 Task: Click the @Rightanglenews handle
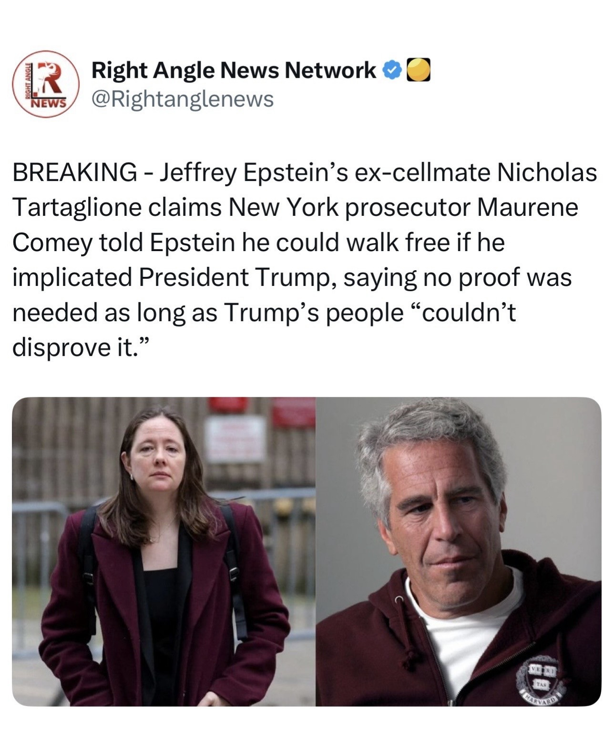(x=183, y=99)
